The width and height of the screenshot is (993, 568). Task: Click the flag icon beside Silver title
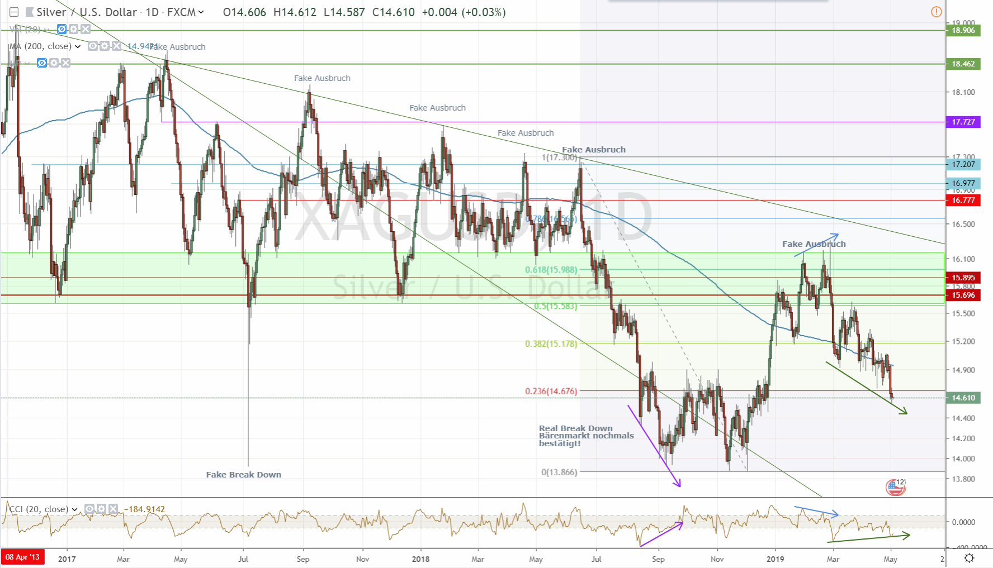(30, 12)
